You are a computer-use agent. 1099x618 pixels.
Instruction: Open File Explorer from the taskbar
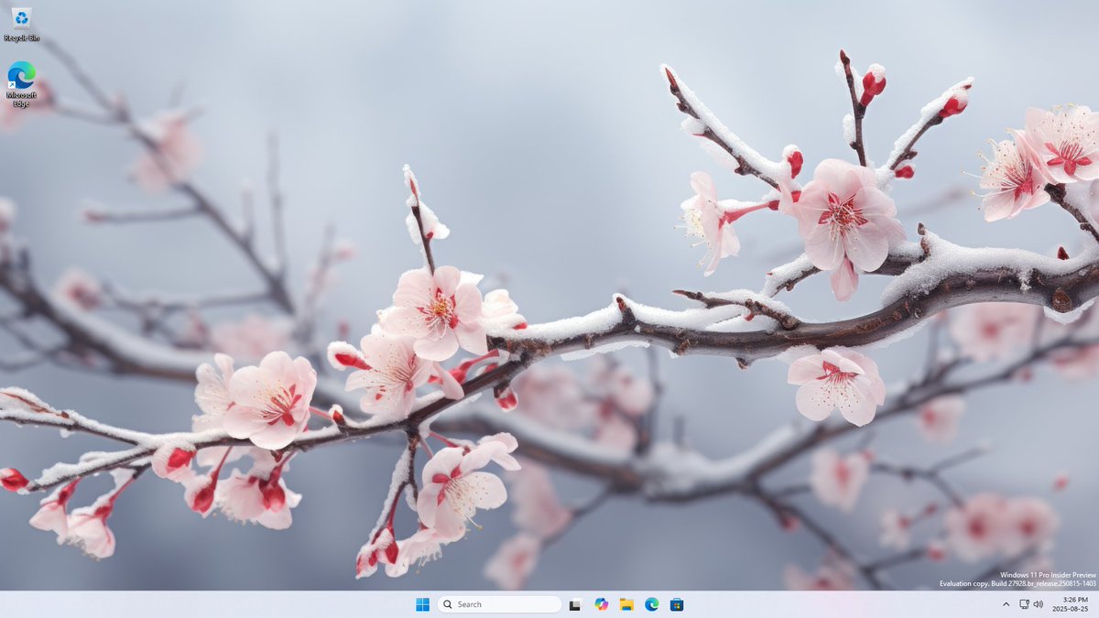point(626,604)
